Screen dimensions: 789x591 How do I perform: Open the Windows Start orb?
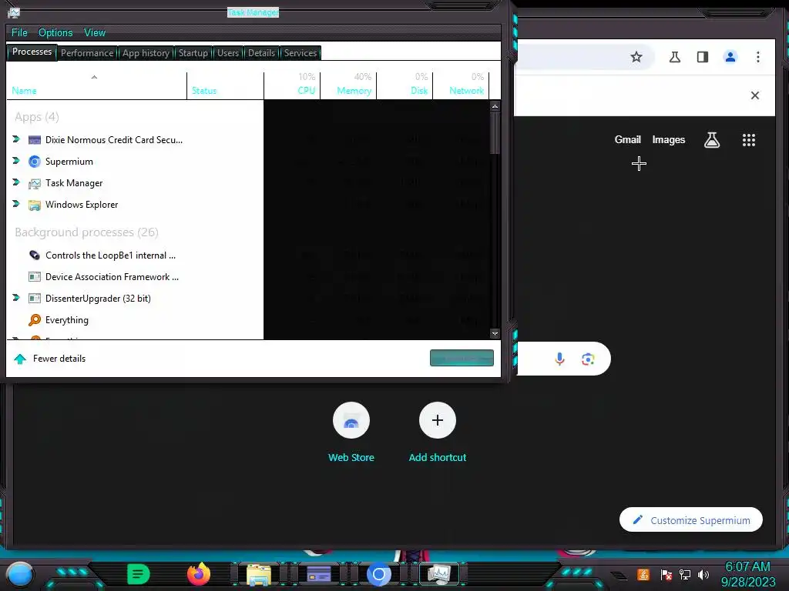click(20, 574)
